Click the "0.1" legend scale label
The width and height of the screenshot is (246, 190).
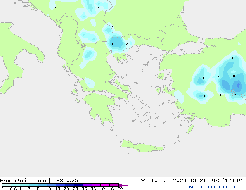(x=4, y=188)
